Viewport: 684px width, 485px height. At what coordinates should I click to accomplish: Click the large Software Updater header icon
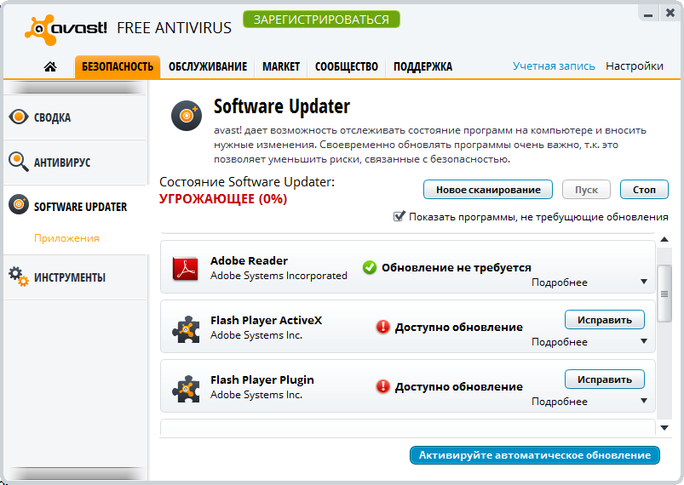(187, 116)
